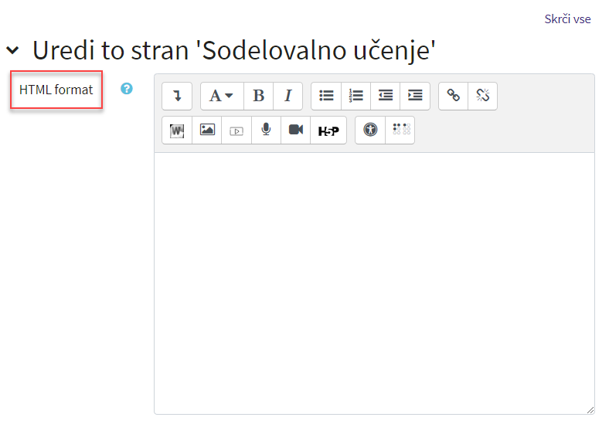609x424 pixels.
Task: Insert media file using play icon
Action: pyautogui.click(x=236, y=130)
